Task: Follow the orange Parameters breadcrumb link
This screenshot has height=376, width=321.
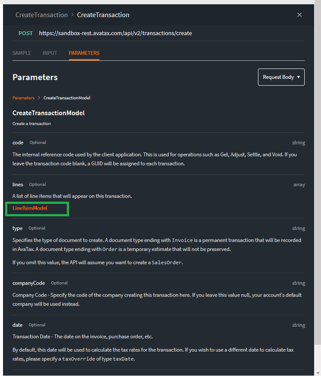Action: pyautogui.click(x=23, y=98)
